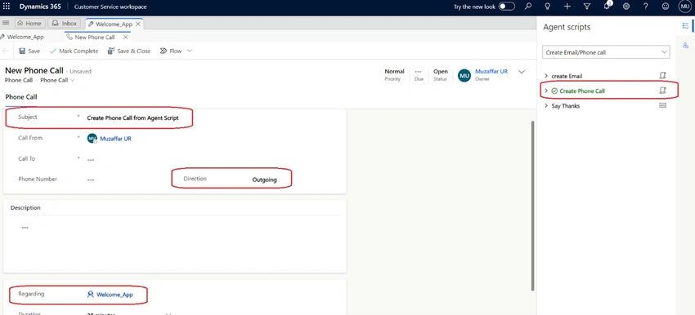This screenshot has width=695, height=315.
Task: Open the help question mark icon
Action: [x=645, y=7]
